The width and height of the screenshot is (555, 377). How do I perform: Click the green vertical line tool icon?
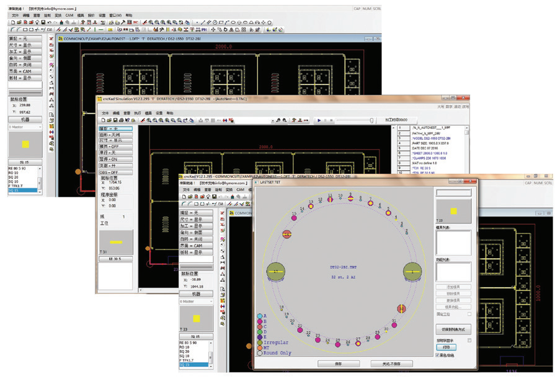point(95,30)
